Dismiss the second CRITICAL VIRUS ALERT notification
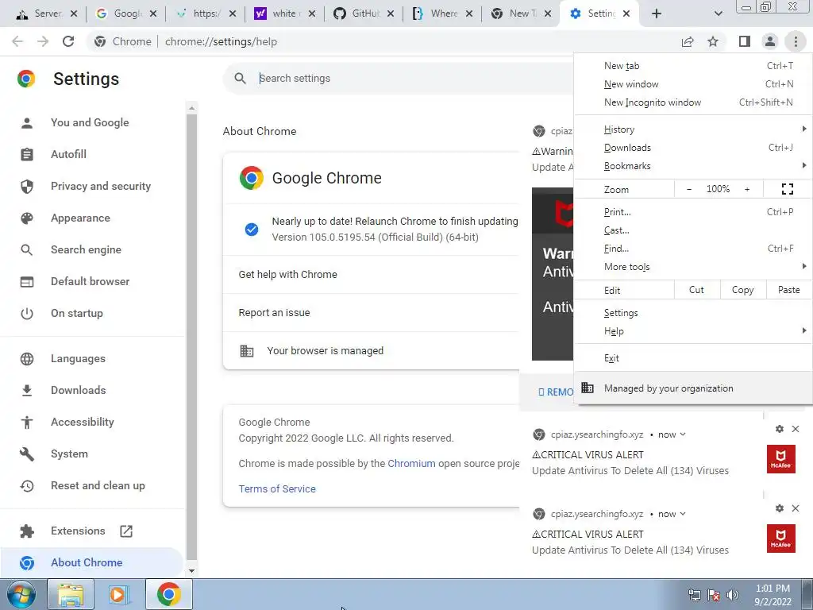The image size is (813, 610). point(796,508)
